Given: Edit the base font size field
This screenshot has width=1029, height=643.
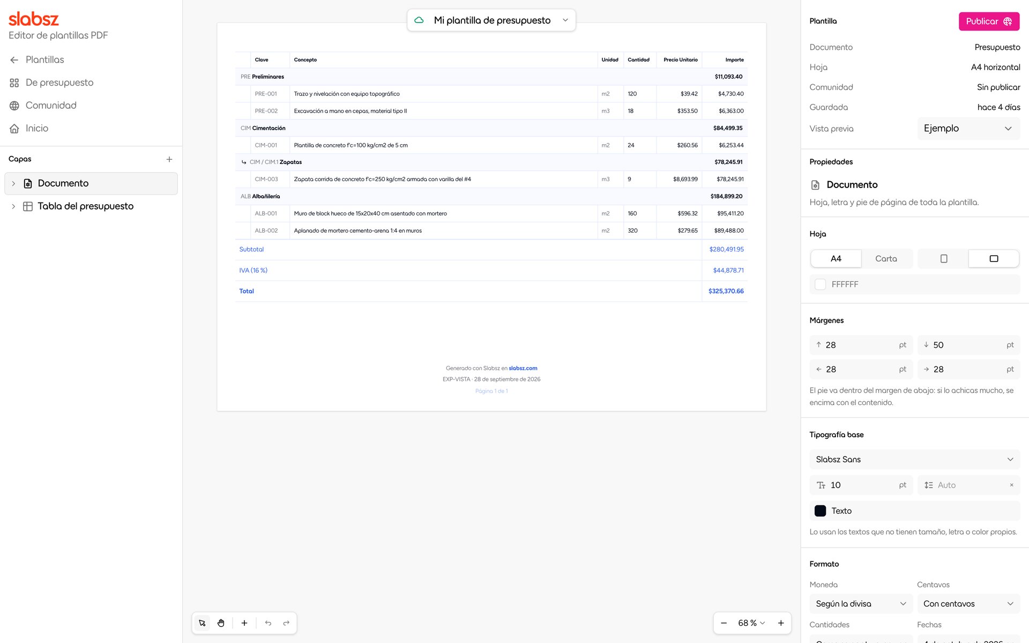Looking at the screenshot, I should pyautogui.click(x=861, y=485).
